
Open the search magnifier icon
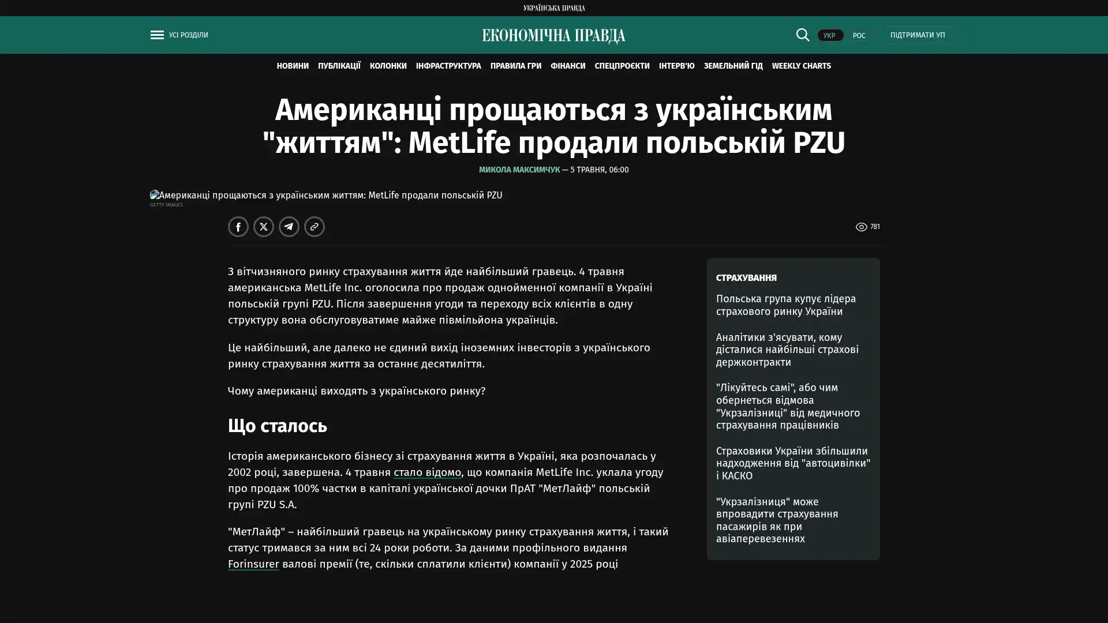point(802,35)
